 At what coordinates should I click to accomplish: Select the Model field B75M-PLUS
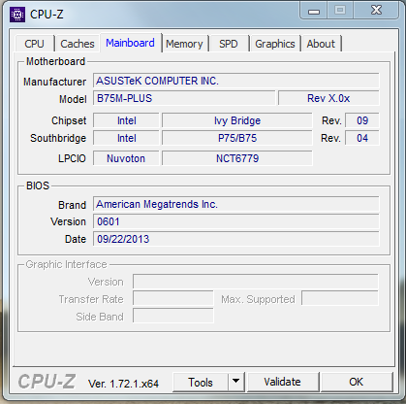(x=184, y=98)
